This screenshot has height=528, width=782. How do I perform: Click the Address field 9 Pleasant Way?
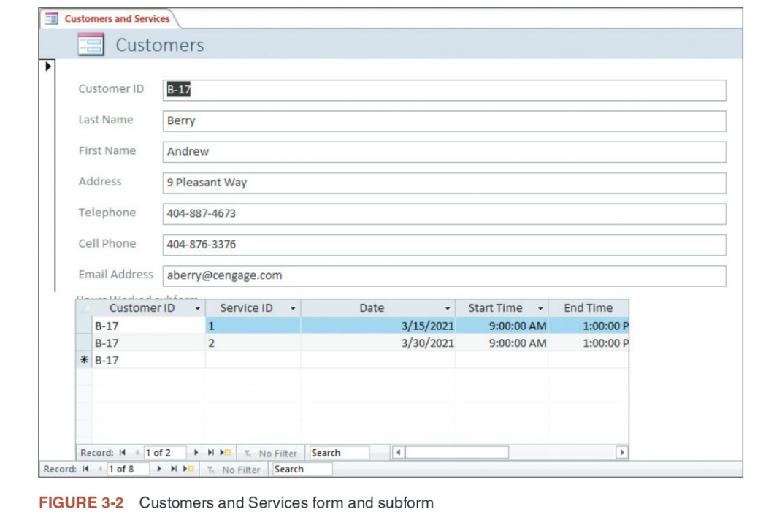pyautogui.click(x=444, y=183)
